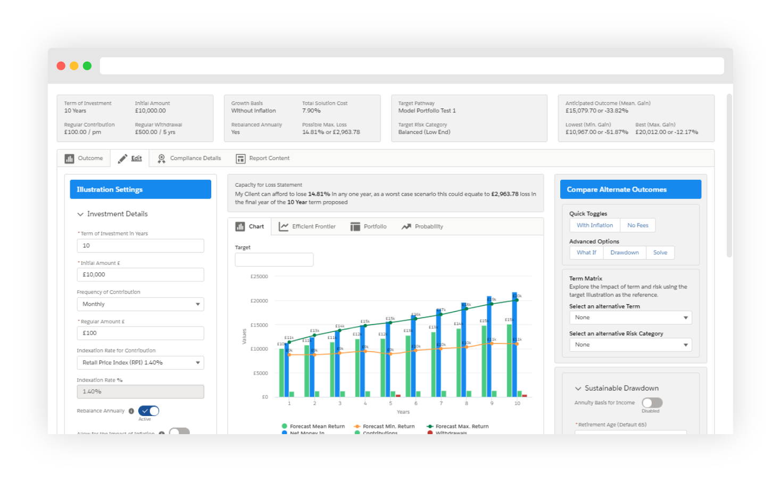Click the green Forecast Mean Return legend swatch

pyautogui.click(x=285, y=426)
